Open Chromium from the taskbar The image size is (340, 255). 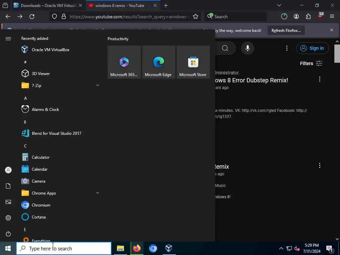pyautogui.click(x=153, y=248)
